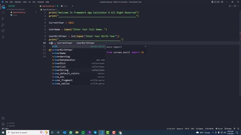Split the editor to the right

click(x=235, y=6)
